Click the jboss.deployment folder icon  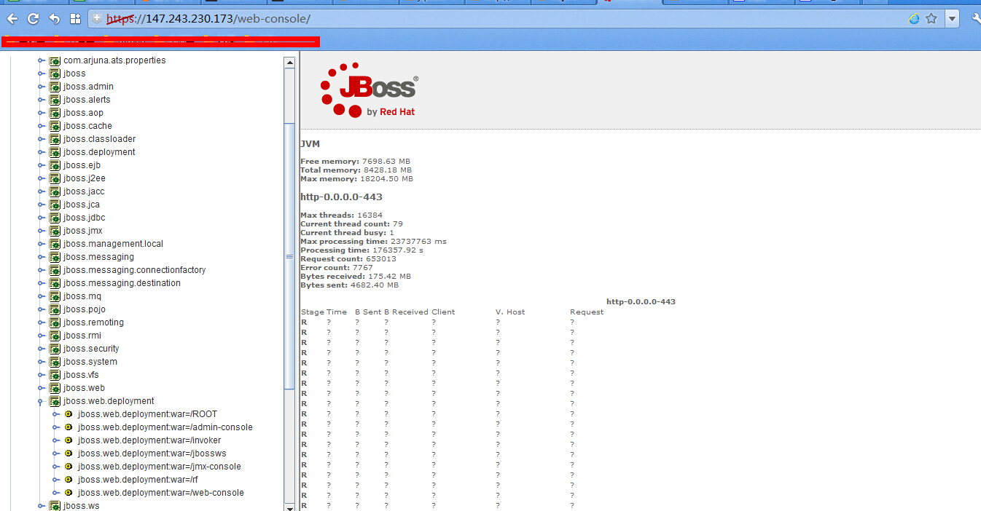(x=55, y=152)
